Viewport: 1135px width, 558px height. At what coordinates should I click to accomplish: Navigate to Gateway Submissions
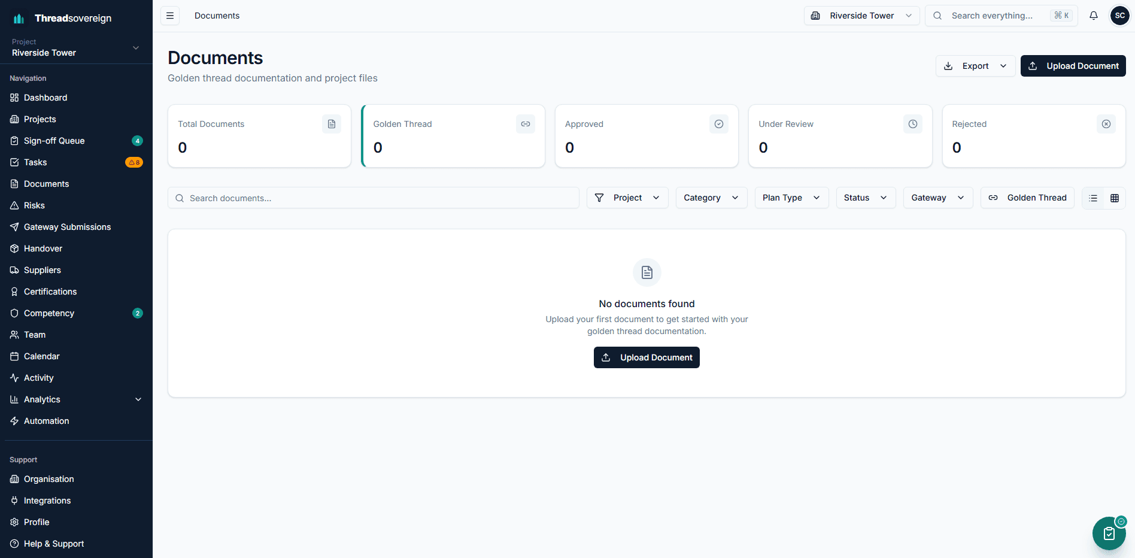point(76,227)
